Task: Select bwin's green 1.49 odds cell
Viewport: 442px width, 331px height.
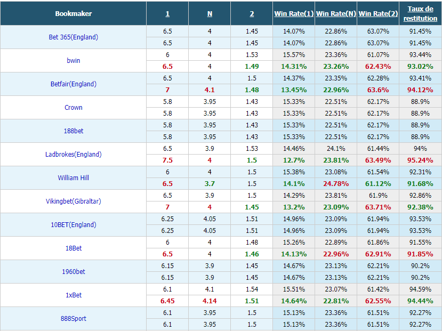Action: 252,67
